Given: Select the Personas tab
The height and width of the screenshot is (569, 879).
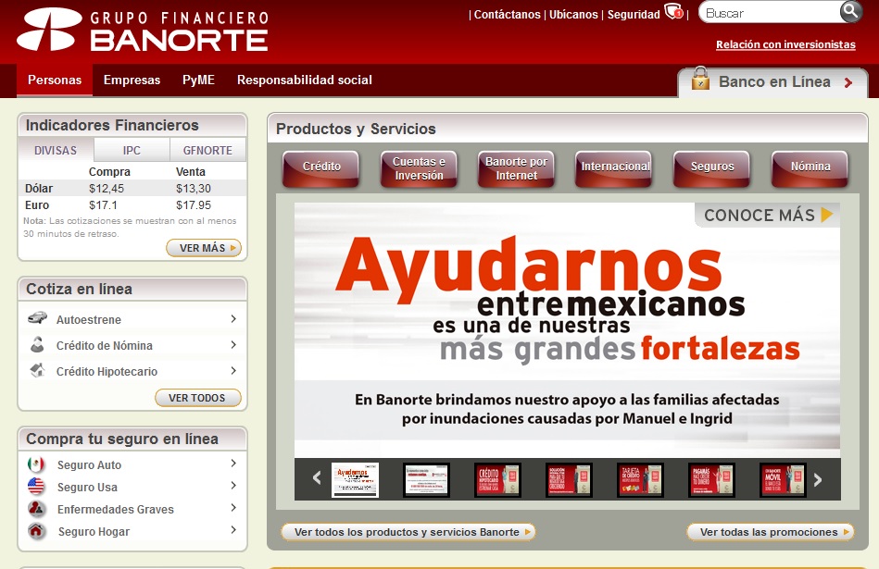Looking at the screenshot, I should [x=55, y=80].
